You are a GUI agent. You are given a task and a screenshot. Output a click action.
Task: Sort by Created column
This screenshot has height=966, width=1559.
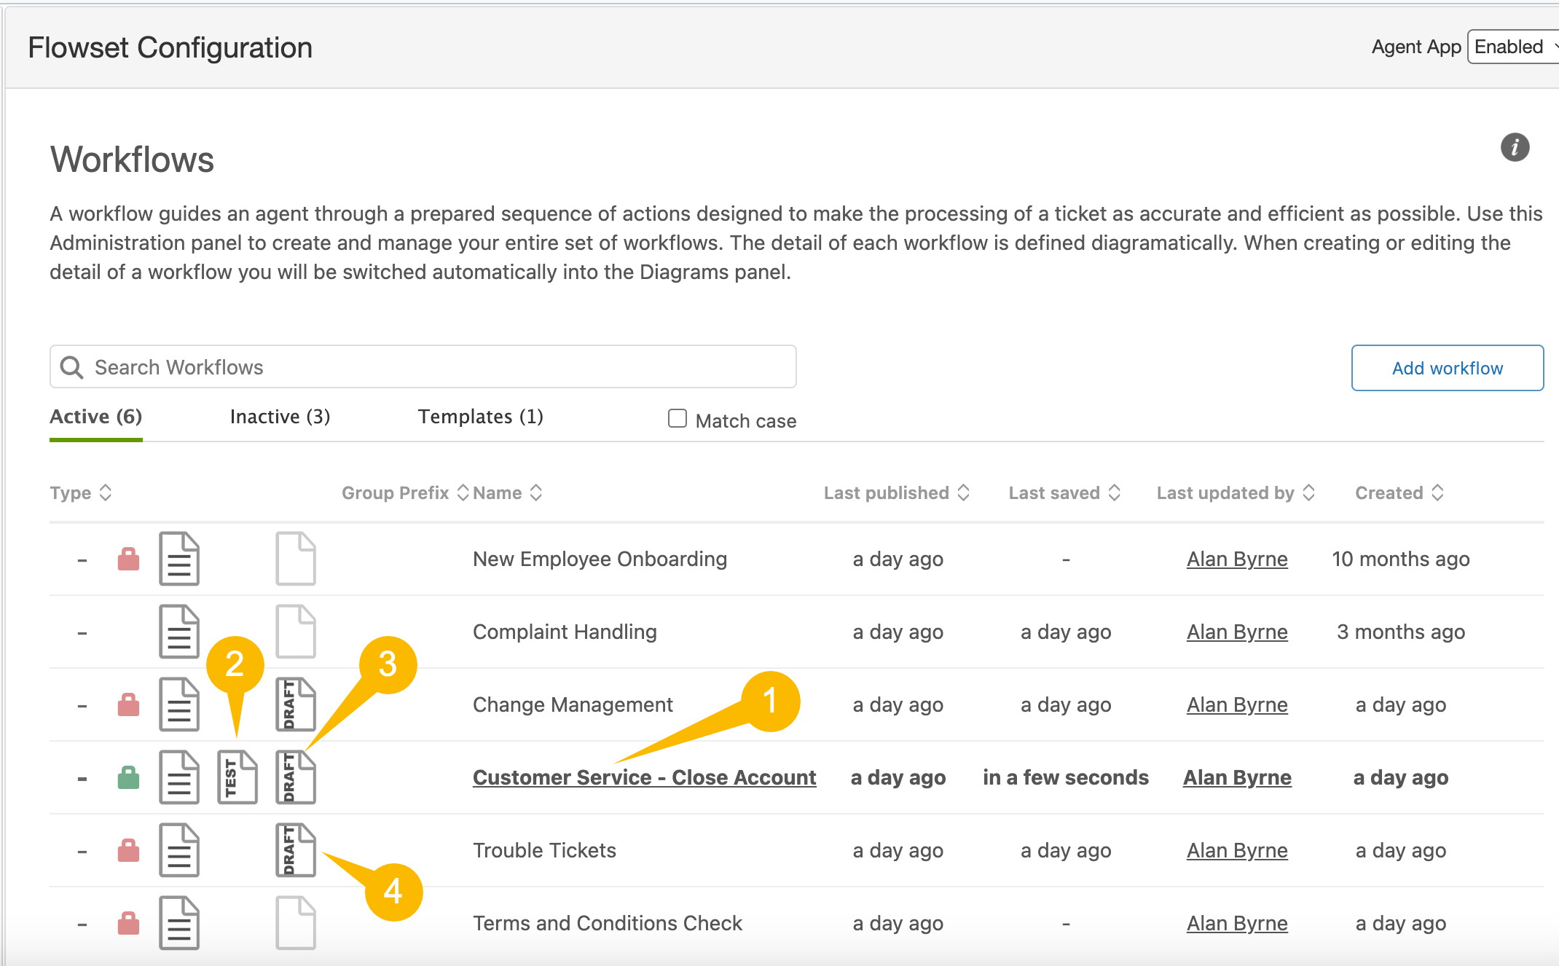click(1399, 492)
